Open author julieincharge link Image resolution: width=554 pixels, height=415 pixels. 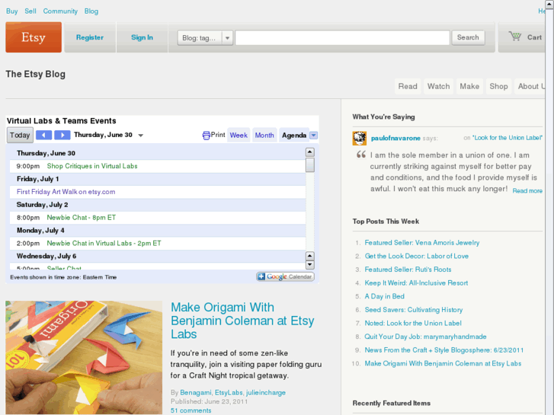tap(266, 393)
